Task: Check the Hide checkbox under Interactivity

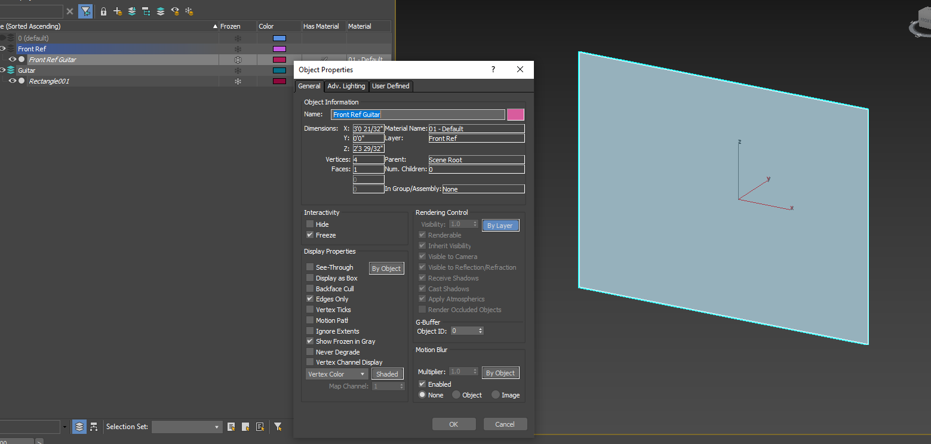Action: pos(310,224)
